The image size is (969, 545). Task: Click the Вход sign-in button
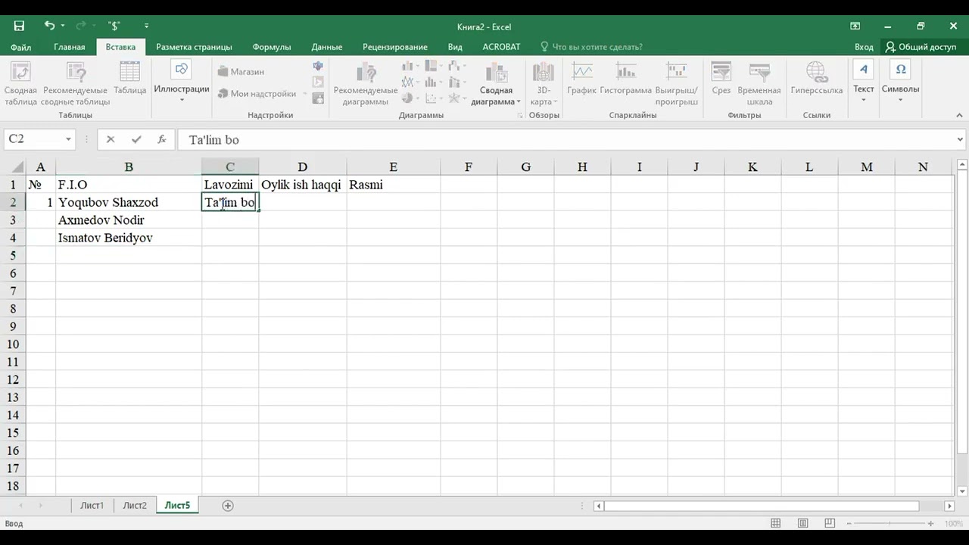pyautogui.click(x=864, y=47)
